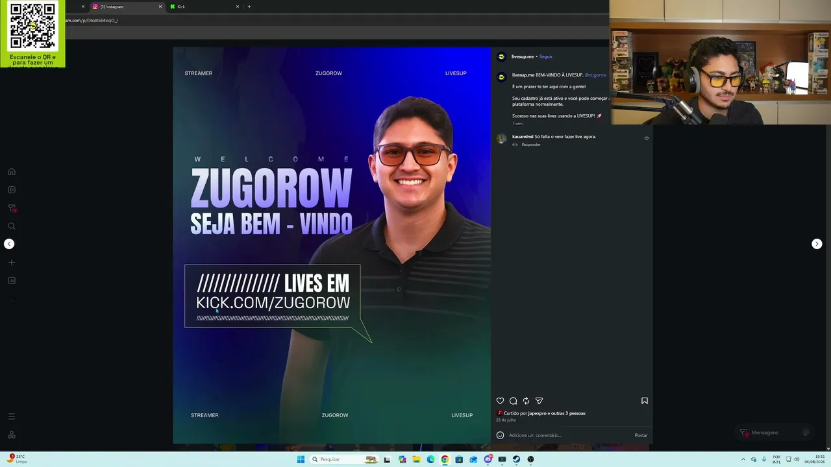Open Reels from the Instagram sidebar

click(x=11, y=190)
